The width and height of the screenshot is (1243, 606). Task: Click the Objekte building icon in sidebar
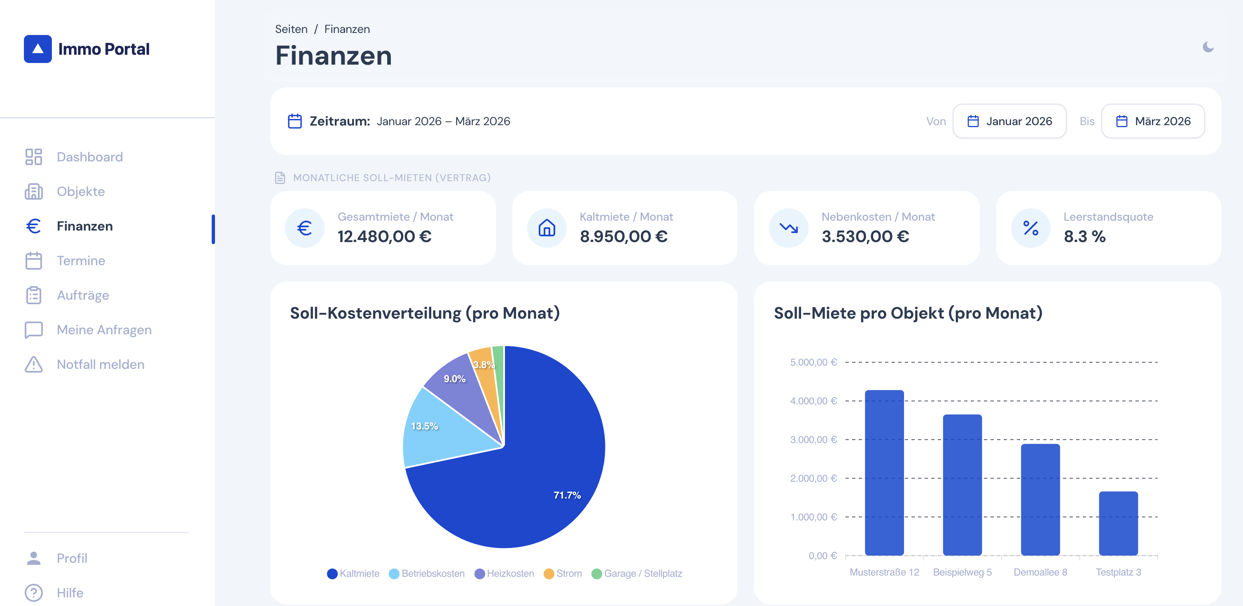33,191
